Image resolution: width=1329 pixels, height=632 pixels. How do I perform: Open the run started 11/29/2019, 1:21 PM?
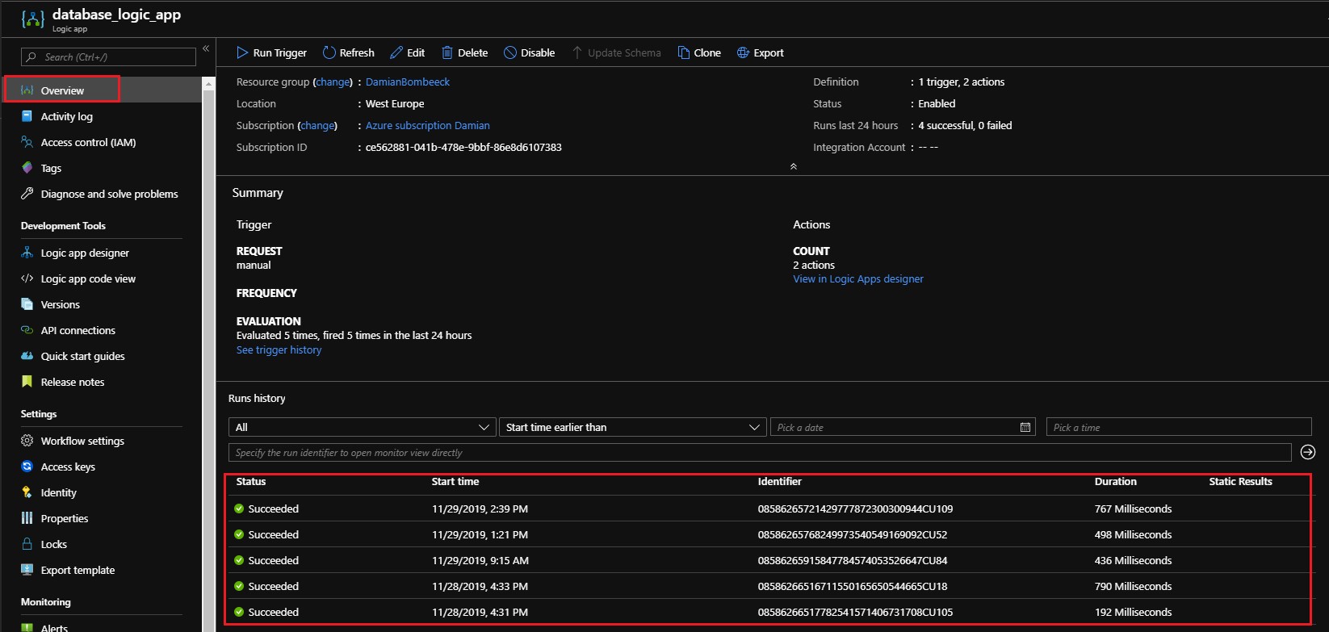[x=769, y=534]
